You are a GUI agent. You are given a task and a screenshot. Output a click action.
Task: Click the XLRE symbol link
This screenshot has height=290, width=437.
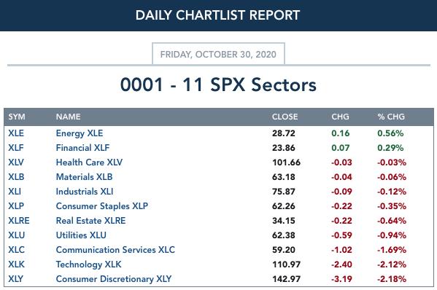(19, 221)
